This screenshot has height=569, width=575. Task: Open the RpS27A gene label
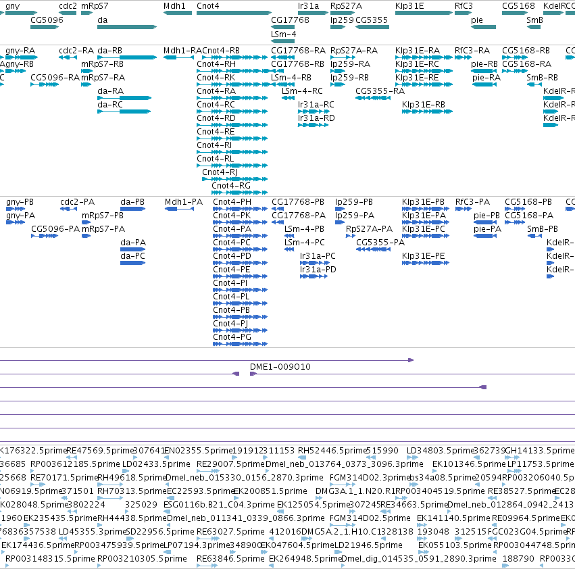pos(346,6)
